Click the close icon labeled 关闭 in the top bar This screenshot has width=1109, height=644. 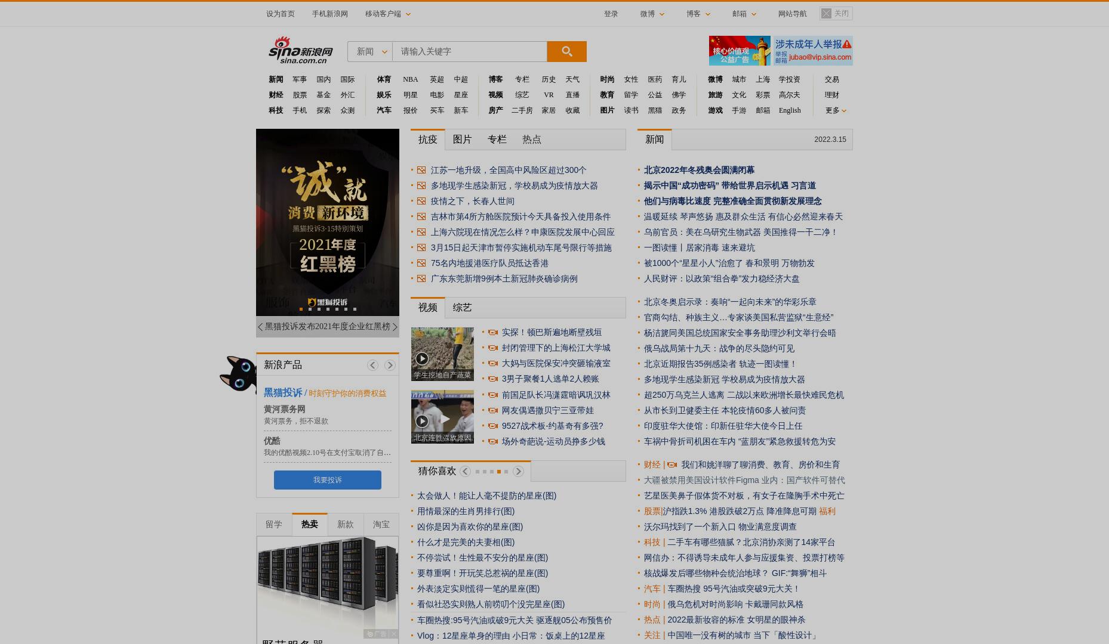[x=836, y=13]
